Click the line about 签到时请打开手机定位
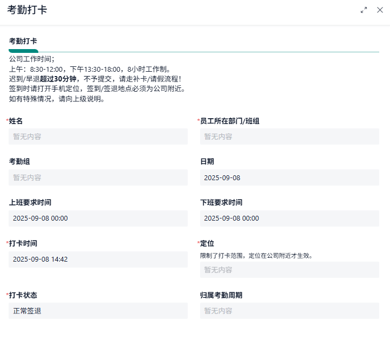Image resolution: width=390 pixels, height=342 pixels. (97, 89)
